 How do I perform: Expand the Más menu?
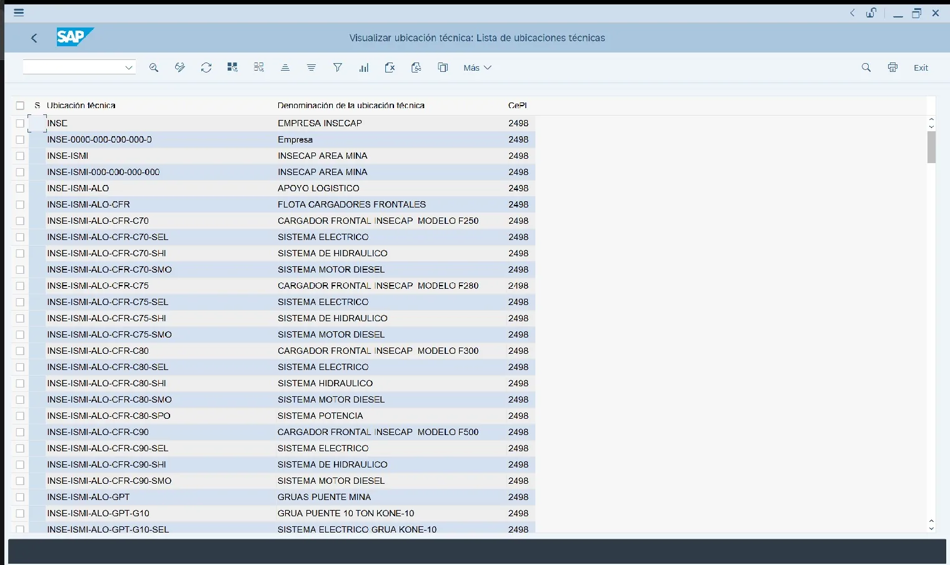(x=477, y=67)
